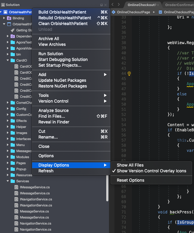Choose Rename... from context menu
Screen dimensions: 194x233
tap(71, 137)
